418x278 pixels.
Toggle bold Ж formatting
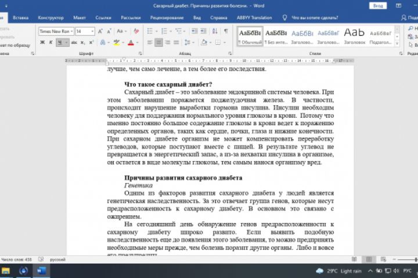tap(42, 42)
